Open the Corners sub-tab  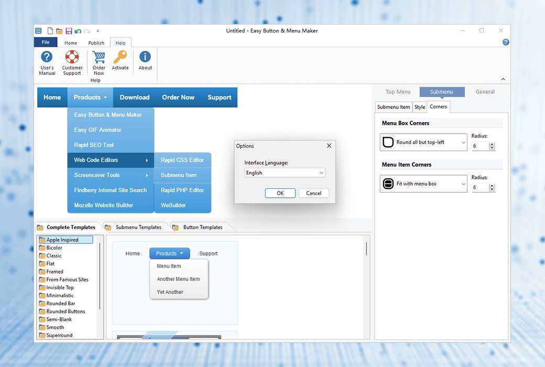(438, 107)
